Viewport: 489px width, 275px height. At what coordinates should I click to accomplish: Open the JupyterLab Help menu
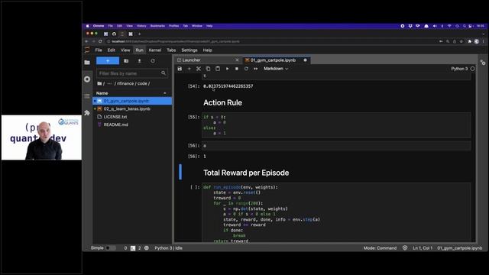click(x=207, y=50)
